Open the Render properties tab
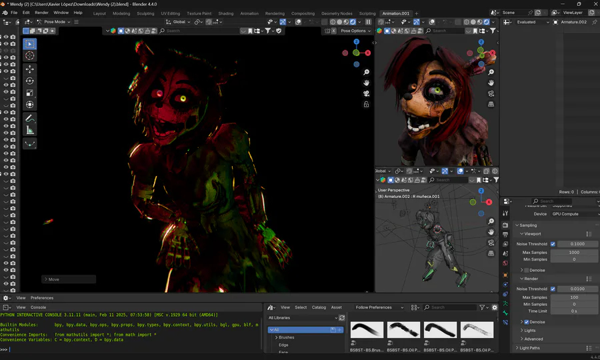This screenshot has height=360, width=600. (505, 225)
